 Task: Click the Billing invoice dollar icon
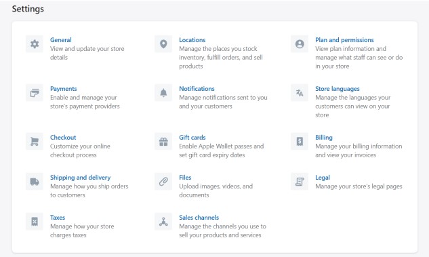[x=300, y=142]
